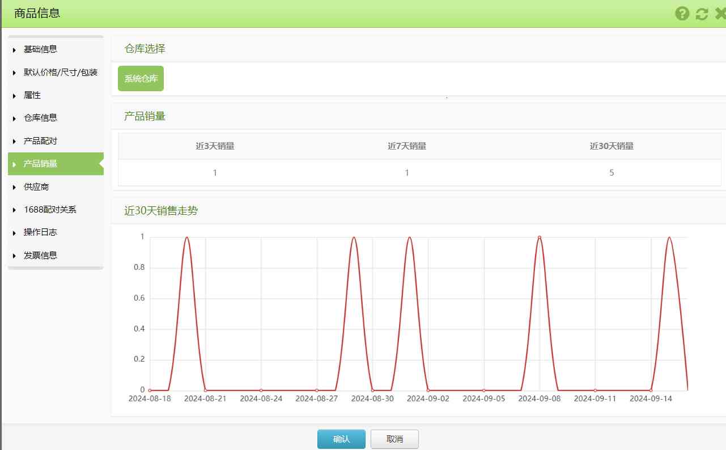Click the help question mark icon
This screenshot has height=450, width=726.
[x=682, y=14]
